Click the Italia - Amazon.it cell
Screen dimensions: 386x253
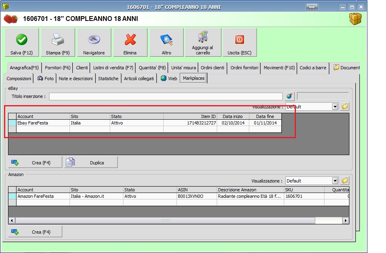point(96,196)
